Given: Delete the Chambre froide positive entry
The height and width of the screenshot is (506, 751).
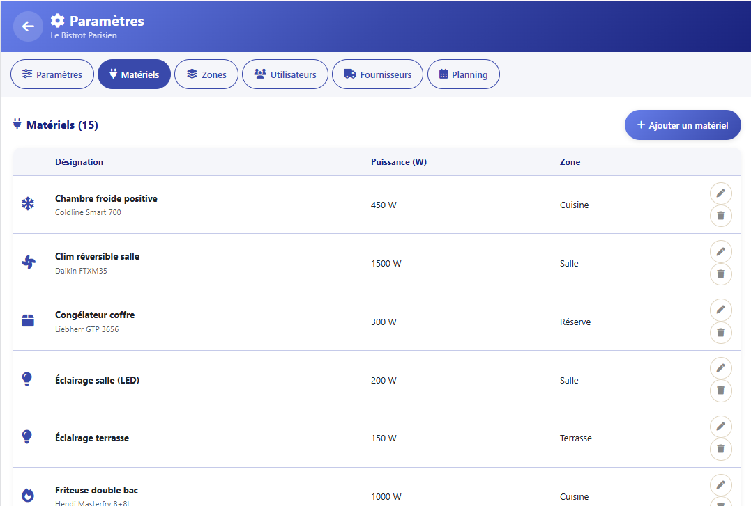Looking at the screenshot, I should coord(720,216).
